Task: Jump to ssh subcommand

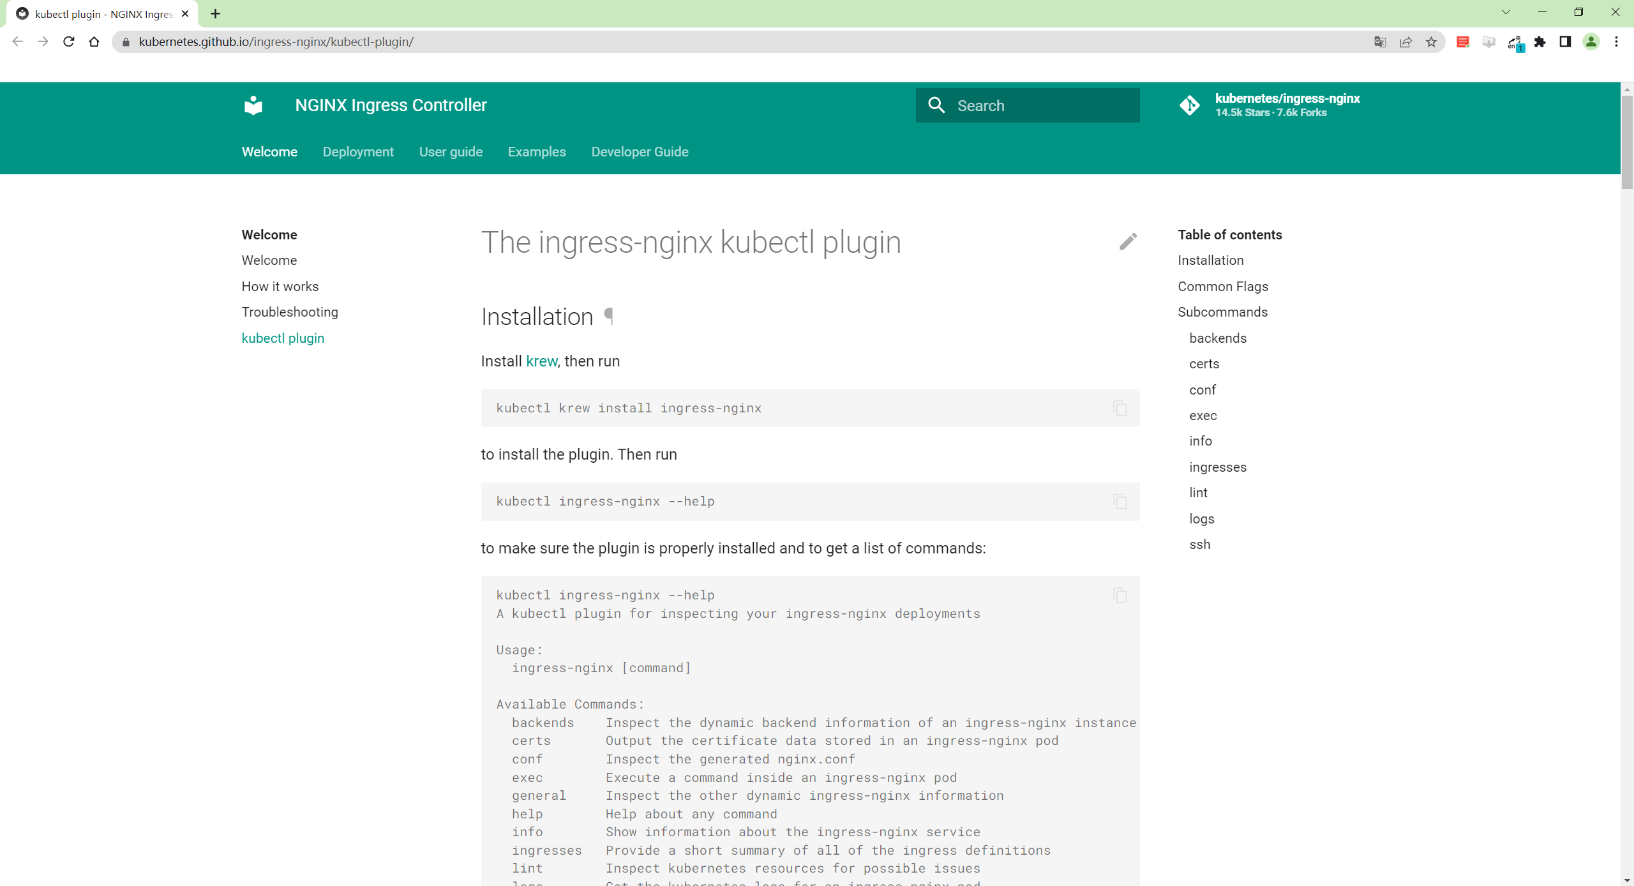Action: pyautogui.click(x=1199, y=544)
